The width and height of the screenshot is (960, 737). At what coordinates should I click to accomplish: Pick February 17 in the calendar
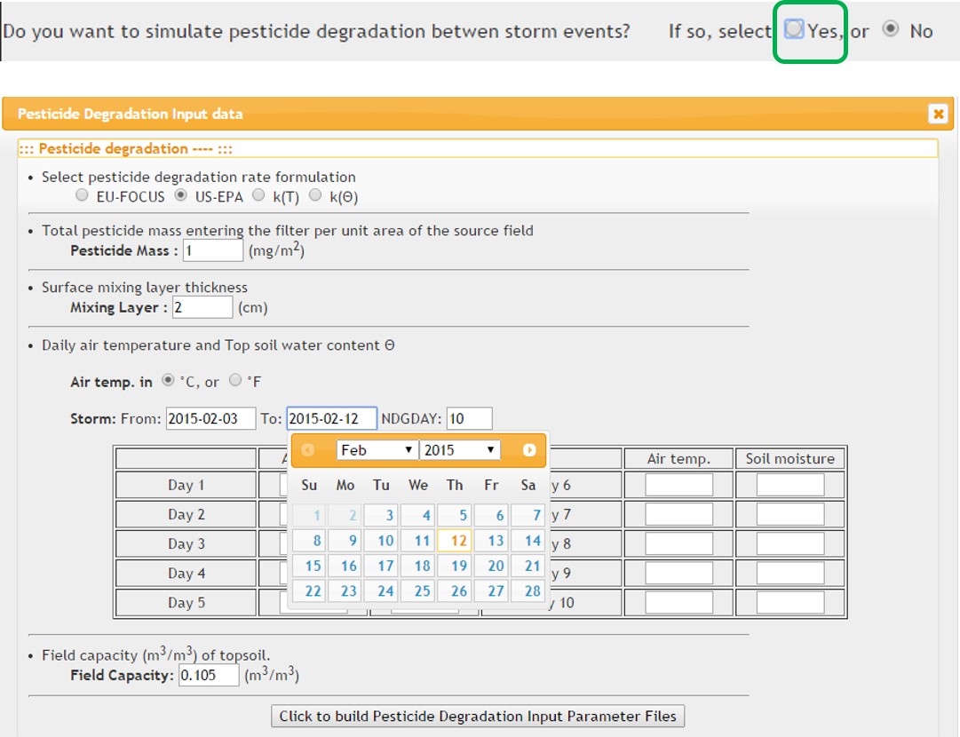point(382,566)
